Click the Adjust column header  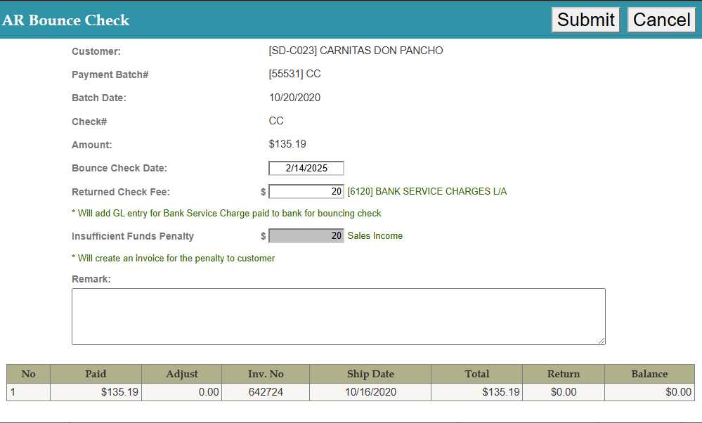click(181, 374)
